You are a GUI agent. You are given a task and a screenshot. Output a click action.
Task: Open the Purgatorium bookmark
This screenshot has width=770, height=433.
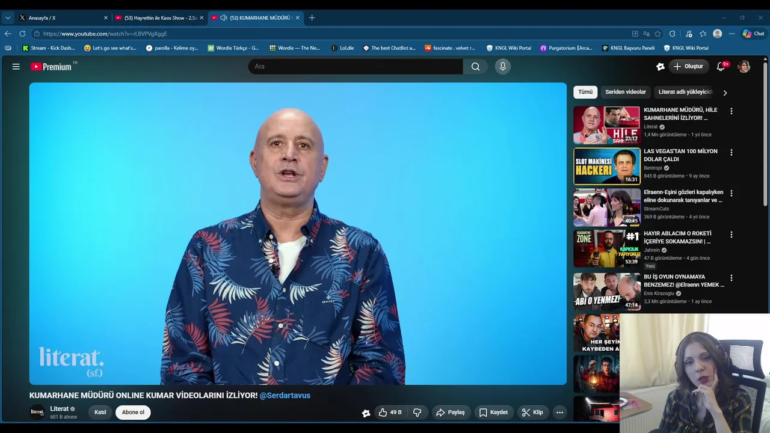(566, 48)
